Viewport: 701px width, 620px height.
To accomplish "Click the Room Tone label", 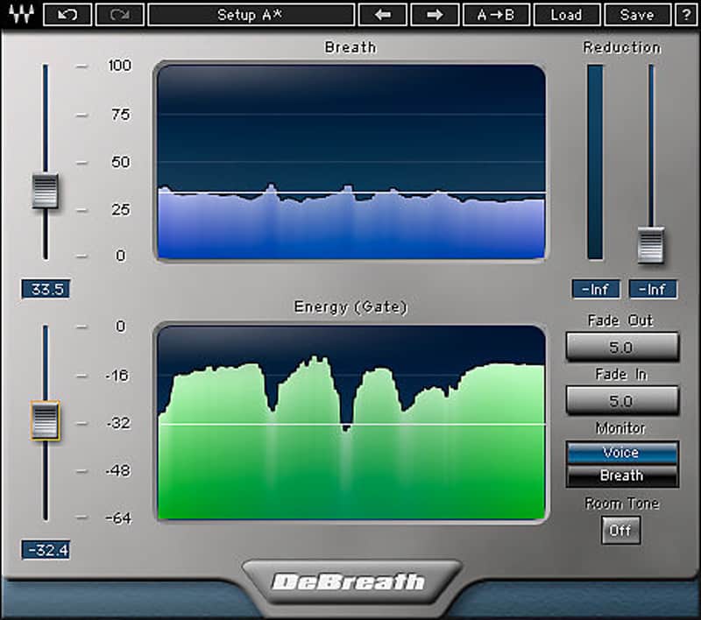I will (622, 504).
